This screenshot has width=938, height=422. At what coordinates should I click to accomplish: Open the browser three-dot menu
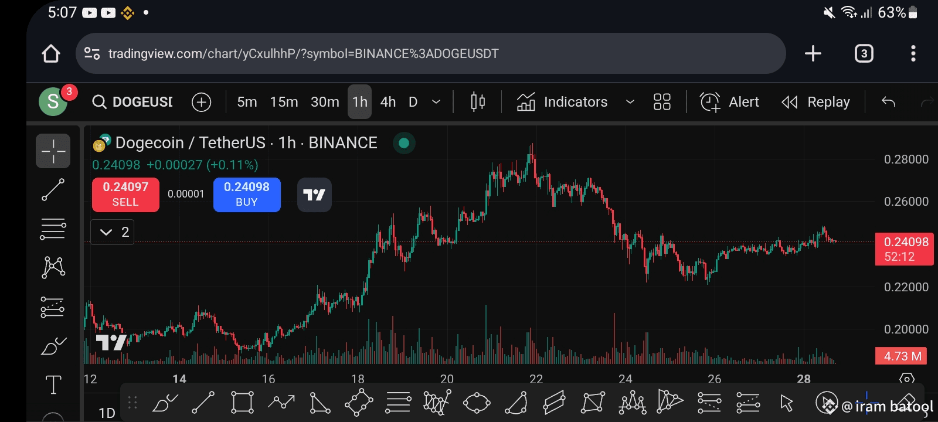pyautogui.click(x=913, y=53)
